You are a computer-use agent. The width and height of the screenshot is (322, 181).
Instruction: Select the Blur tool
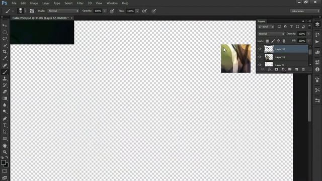[5, 105]
